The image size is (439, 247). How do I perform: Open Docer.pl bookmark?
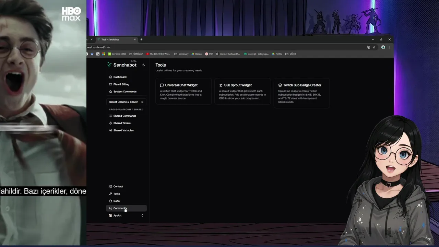[x=256, y=54]
